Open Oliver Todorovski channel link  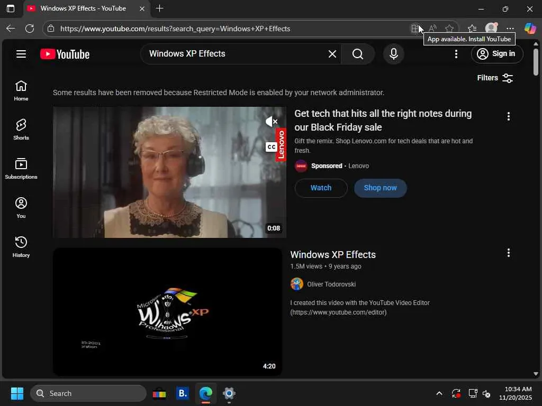[x=331, y=284]
